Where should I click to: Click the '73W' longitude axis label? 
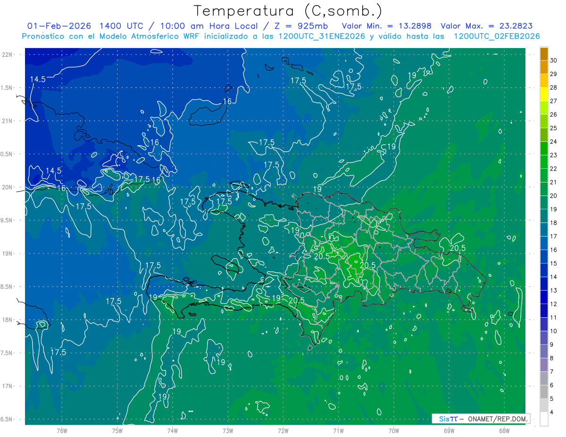pyautogui.click(x=228, y=430)
